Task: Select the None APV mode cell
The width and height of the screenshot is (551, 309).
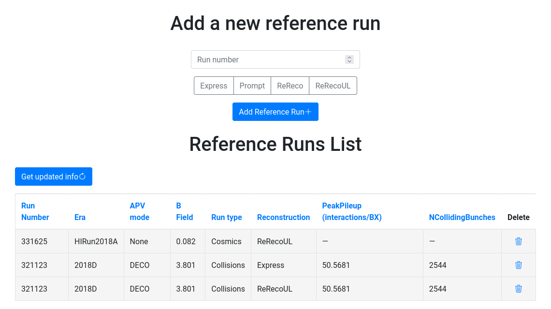Action: (x=147, y=241)
